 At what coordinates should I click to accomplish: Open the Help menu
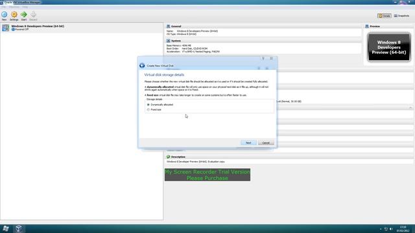click(x=25, y=7)
